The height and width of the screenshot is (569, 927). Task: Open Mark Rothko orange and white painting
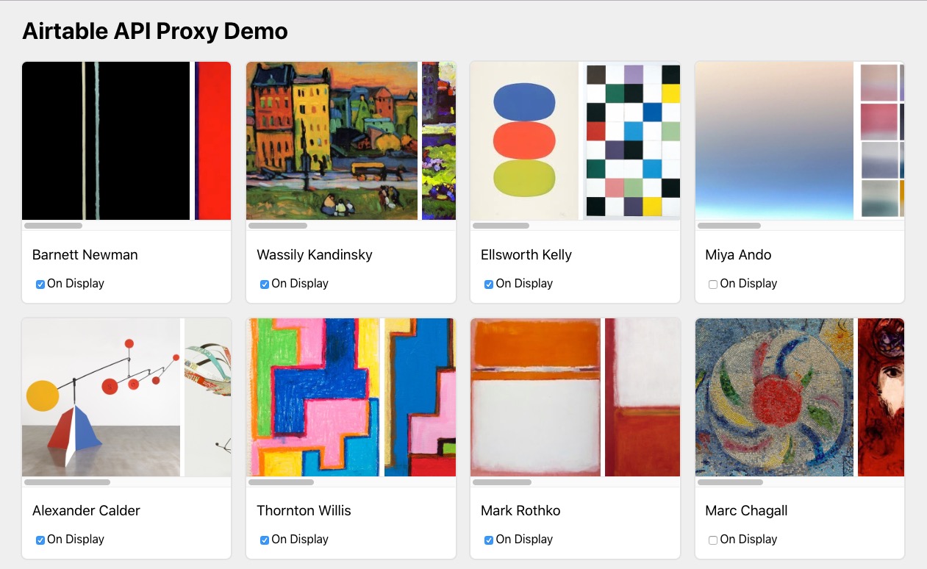(535, 397)
